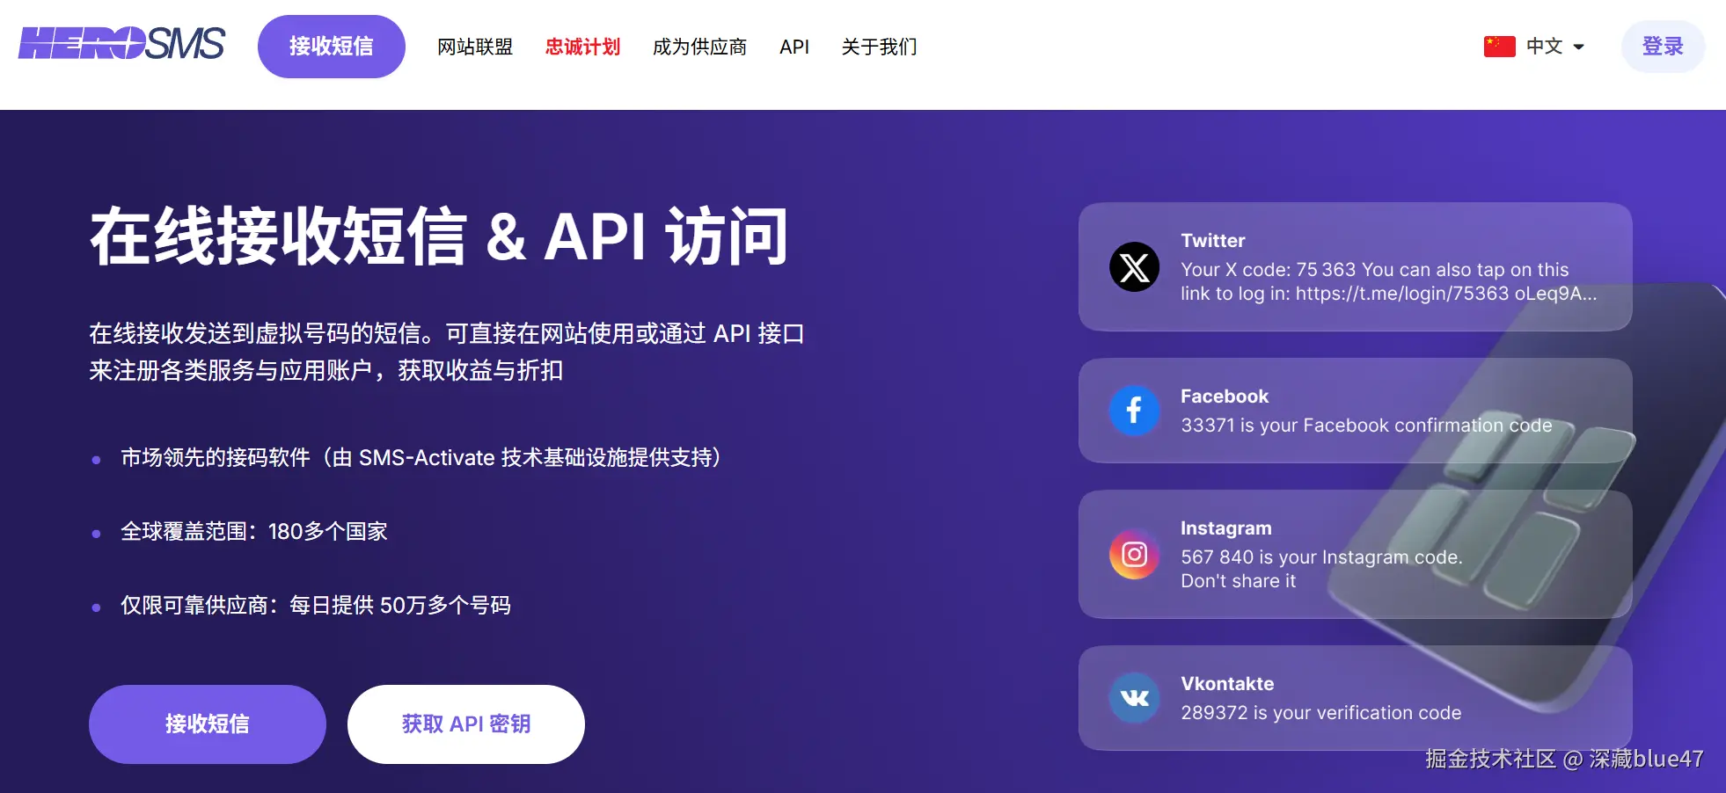
Task: Open the Twitter SMS message card
Action: [1355, 267]
